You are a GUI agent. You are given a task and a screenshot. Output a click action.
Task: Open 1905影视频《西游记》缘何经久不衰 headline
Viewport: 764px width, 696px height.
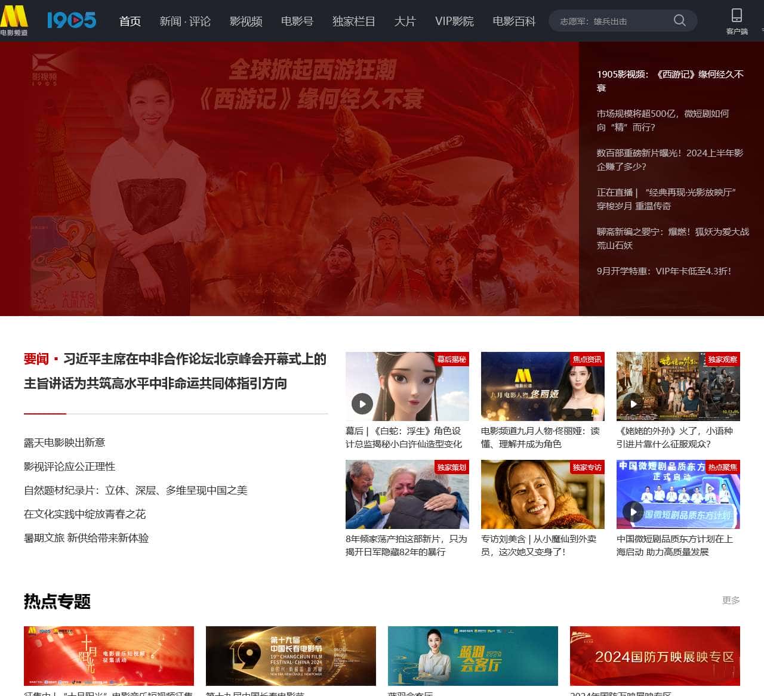pos(670,81)
